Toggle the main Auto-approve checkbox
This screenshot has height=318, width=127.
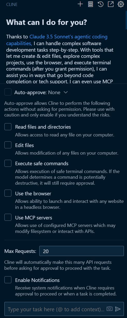8,92
